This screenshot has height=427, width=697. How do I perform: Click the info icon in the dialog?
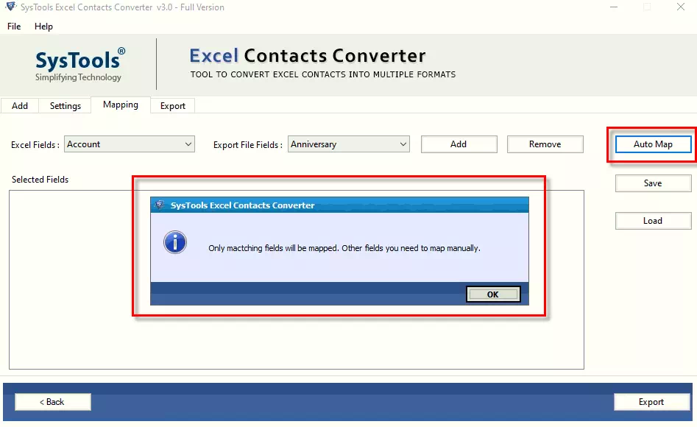(x=175, y=242)
